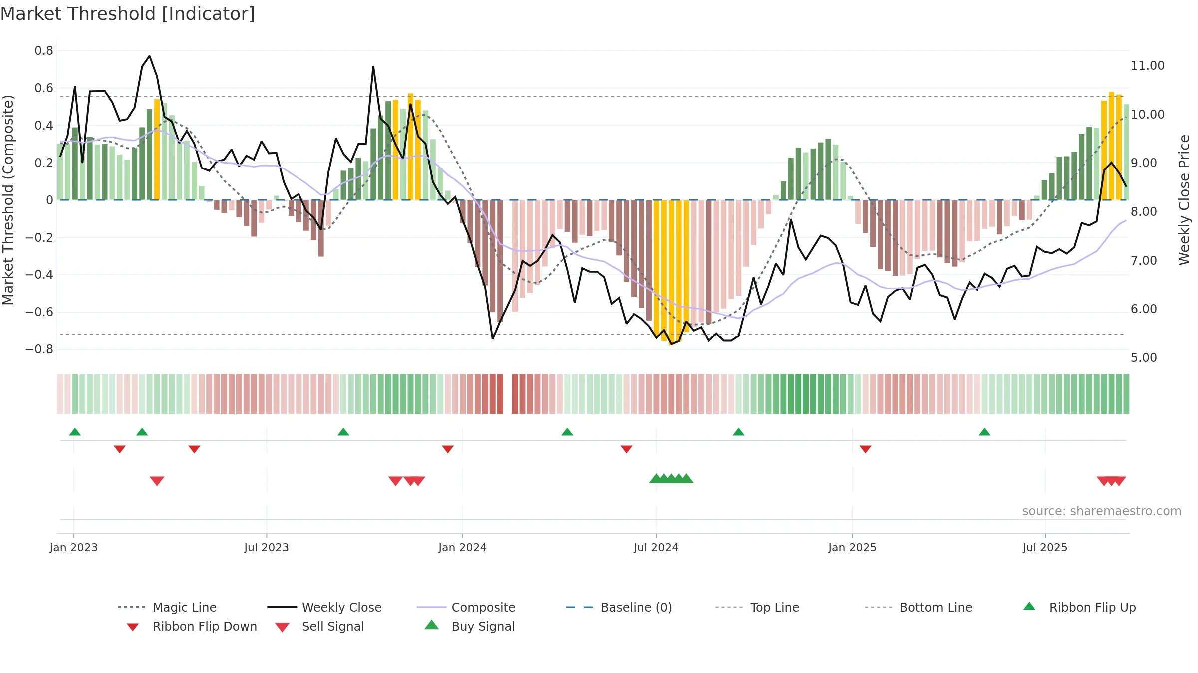Hide Sell Signal markers via legend
Screen dimensions: 1198x673
(319, 626)
